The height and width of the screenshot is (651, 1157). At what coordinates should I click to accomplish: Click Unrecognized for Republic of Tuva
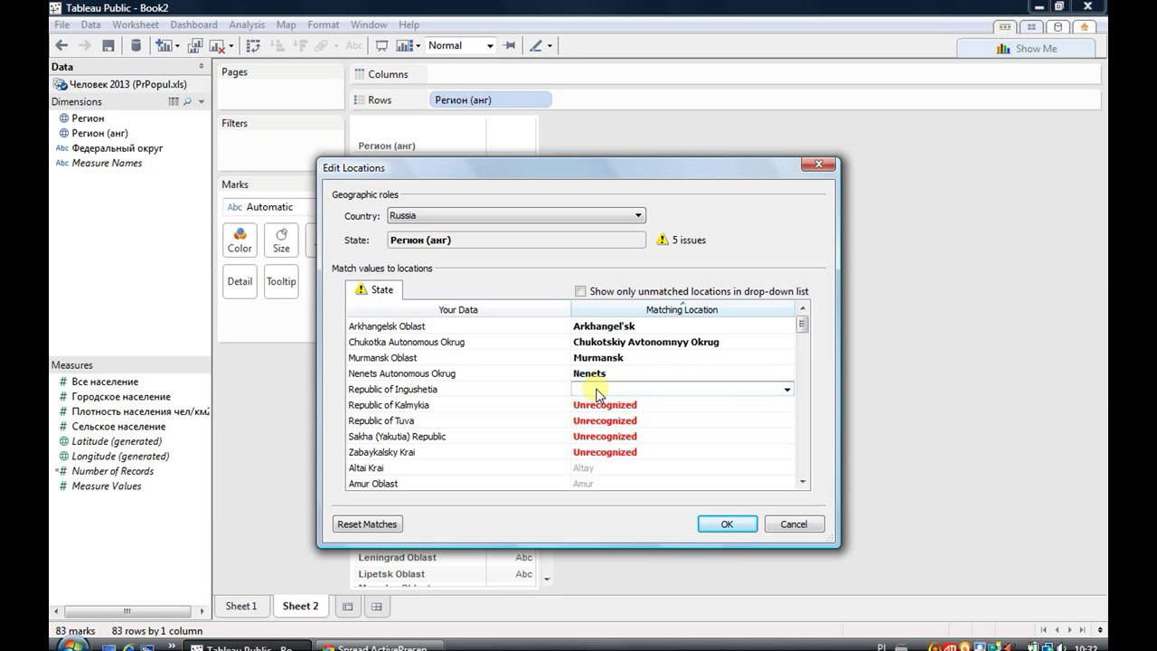(x=605, y=421)
